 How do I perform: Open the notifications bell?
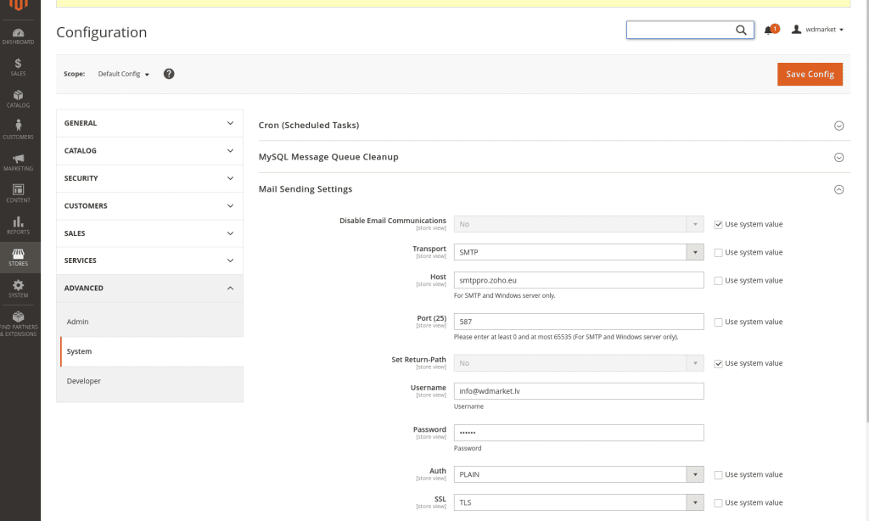pos(768,30)
